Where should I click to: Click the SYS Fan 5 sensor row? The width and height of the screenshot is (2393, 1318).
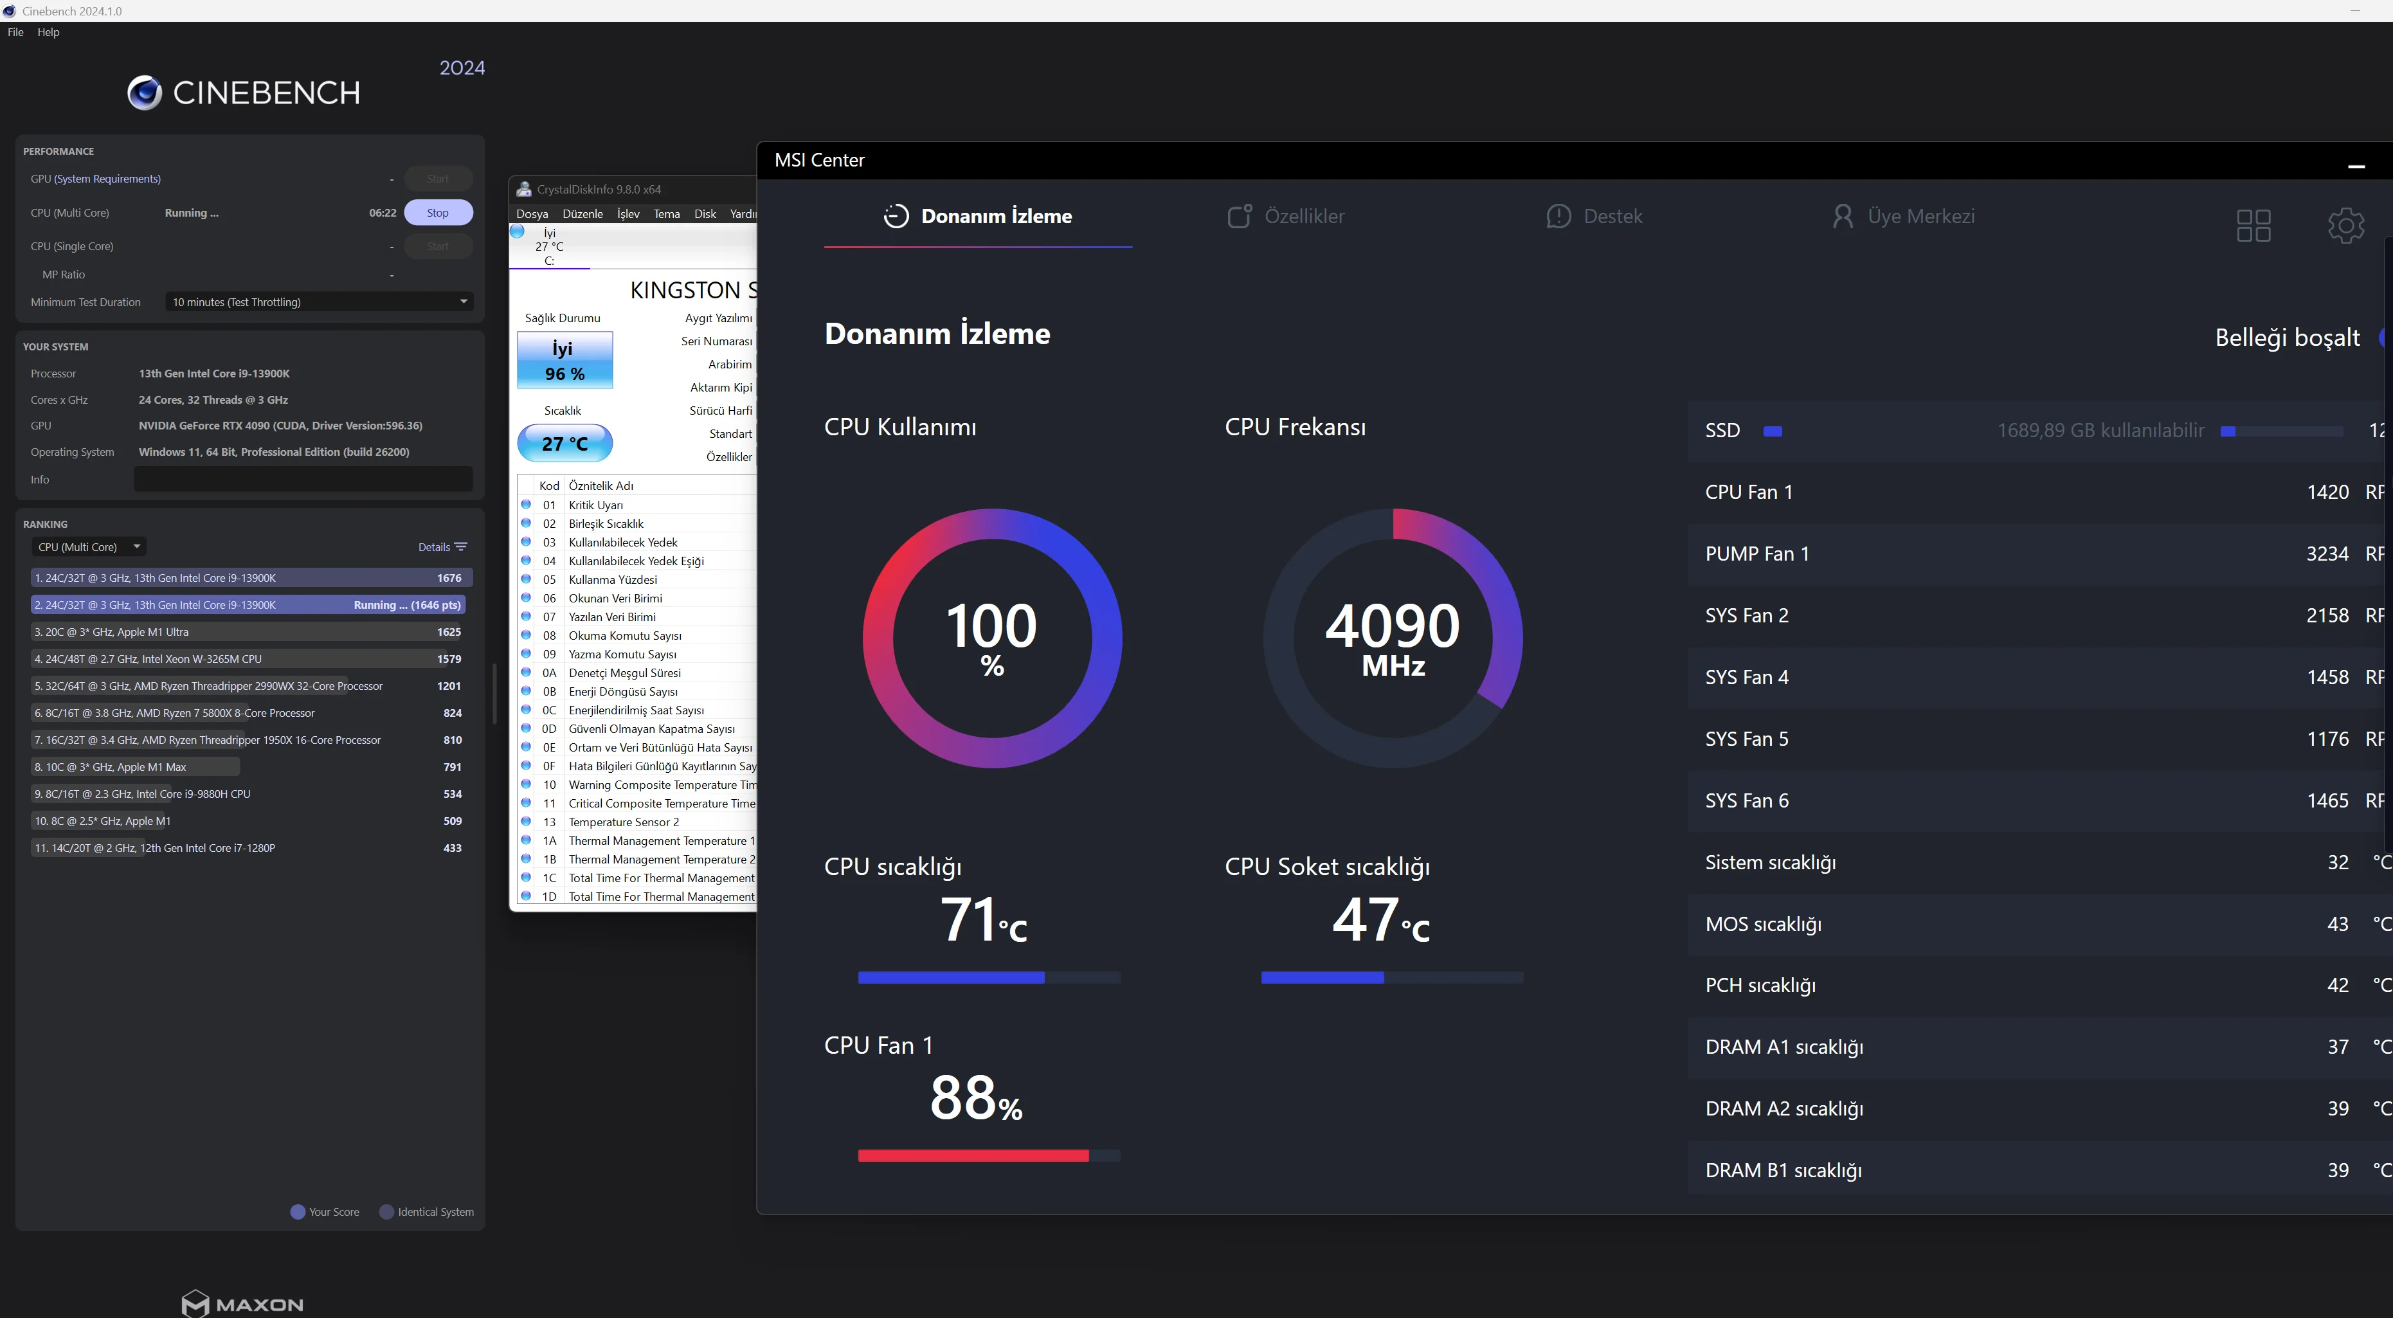(x=2040, y=739)
